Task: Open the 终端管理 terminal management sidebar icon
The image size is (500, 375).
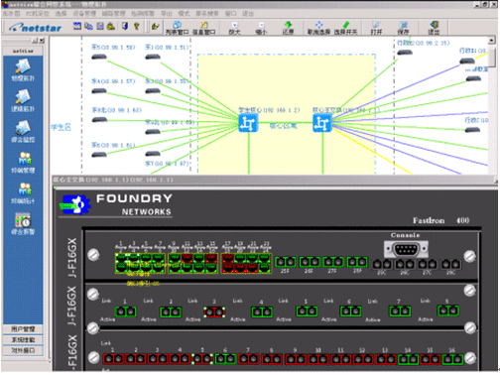Action: pos(23,162)
